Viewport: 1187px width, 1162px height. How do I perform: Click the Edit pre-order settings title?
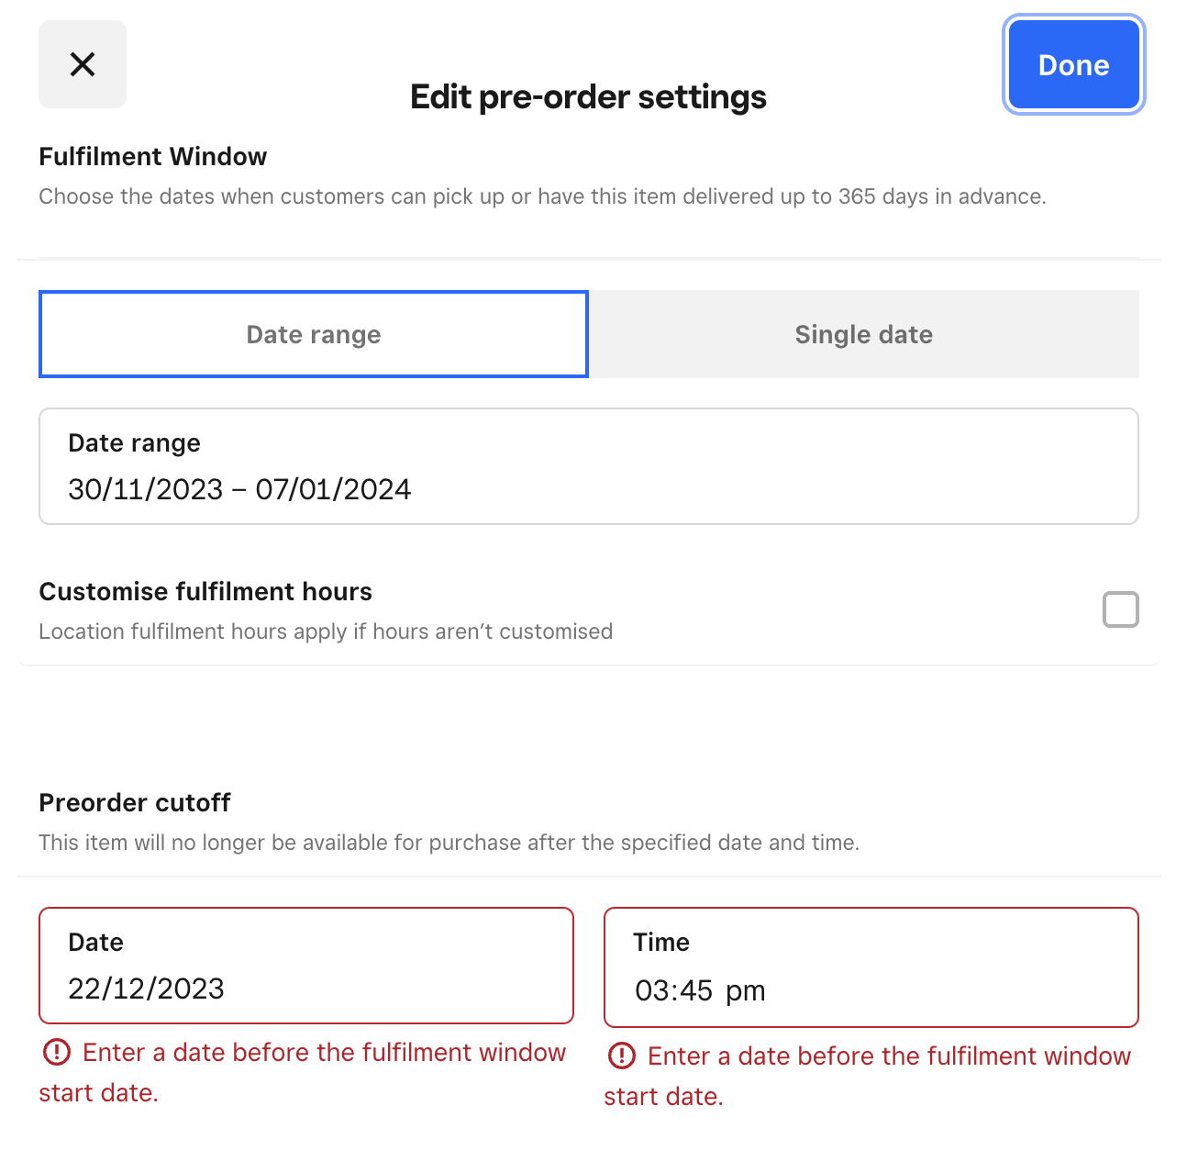click(587, 96)
